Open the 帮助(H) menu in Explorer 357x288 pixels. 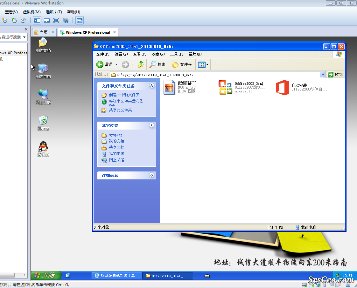[195, 54]
